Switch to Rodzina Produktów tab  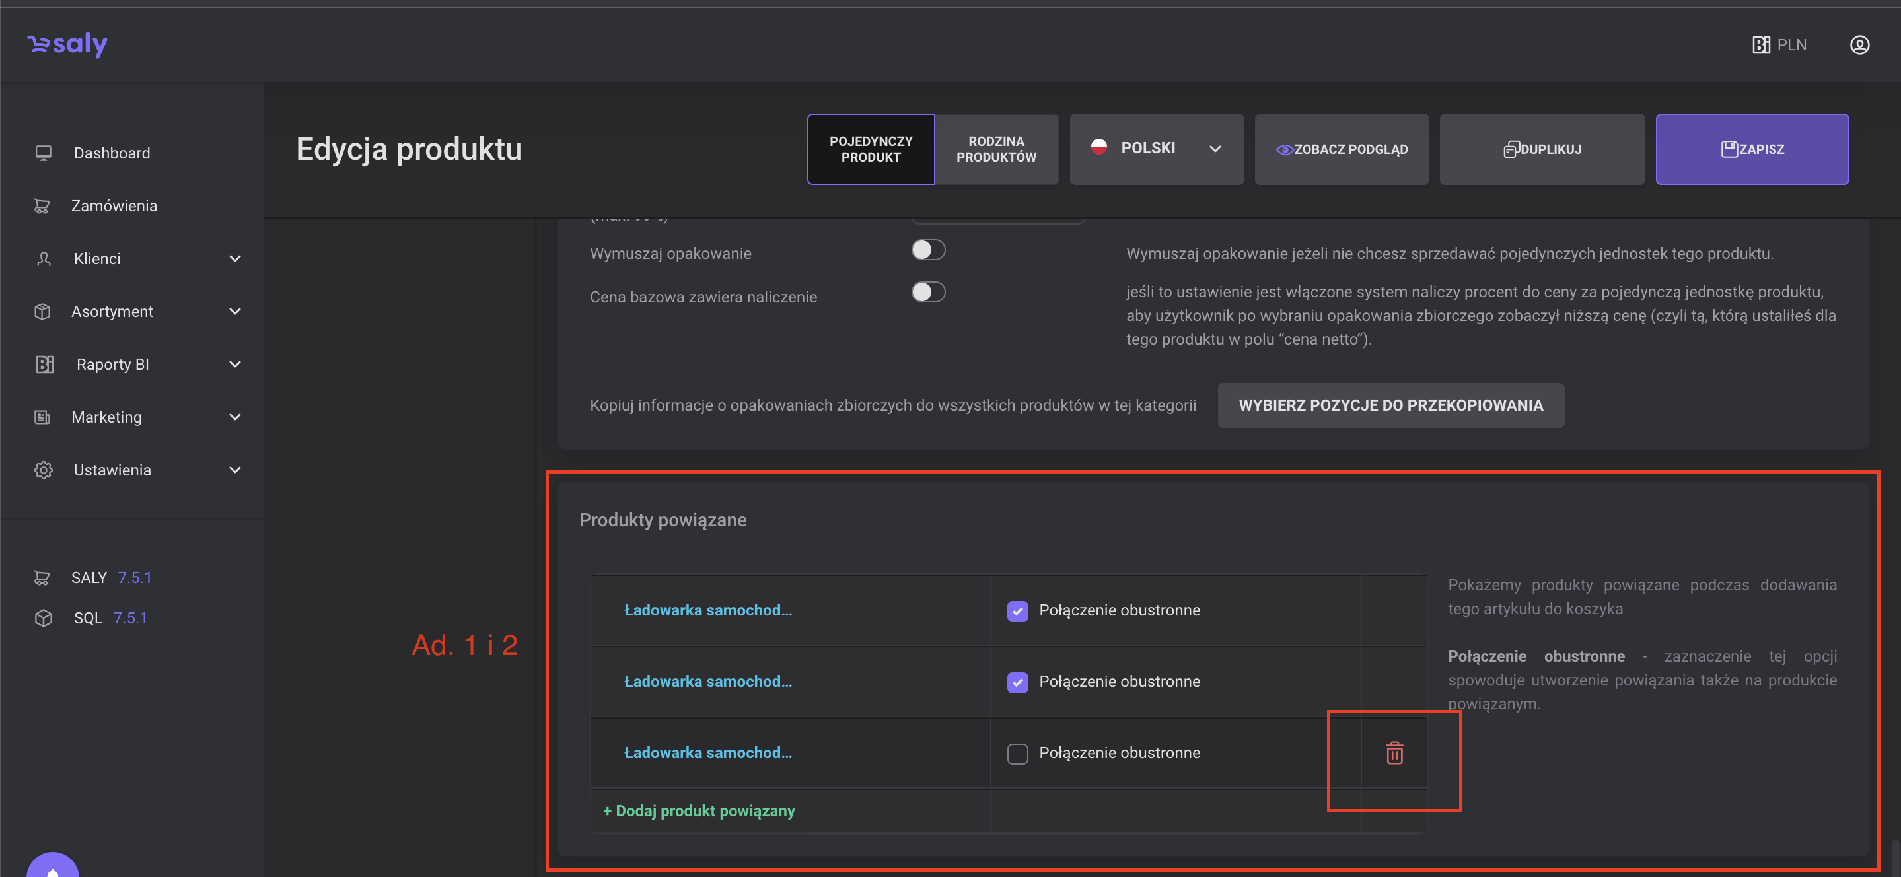click(995, 149)
